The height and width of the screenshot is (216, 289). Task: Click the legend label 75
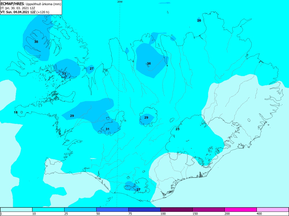(130, 214)
